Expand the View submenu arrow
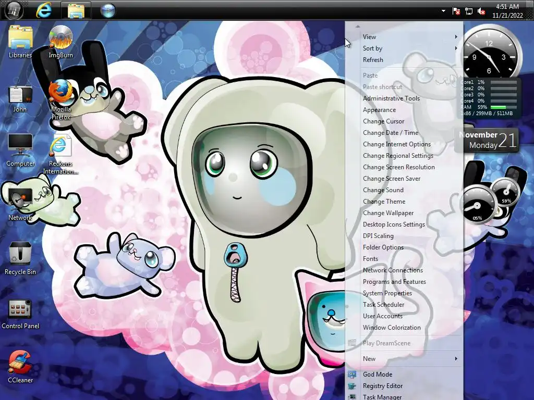Screen dimensions: 534x400 click(456, 37)
